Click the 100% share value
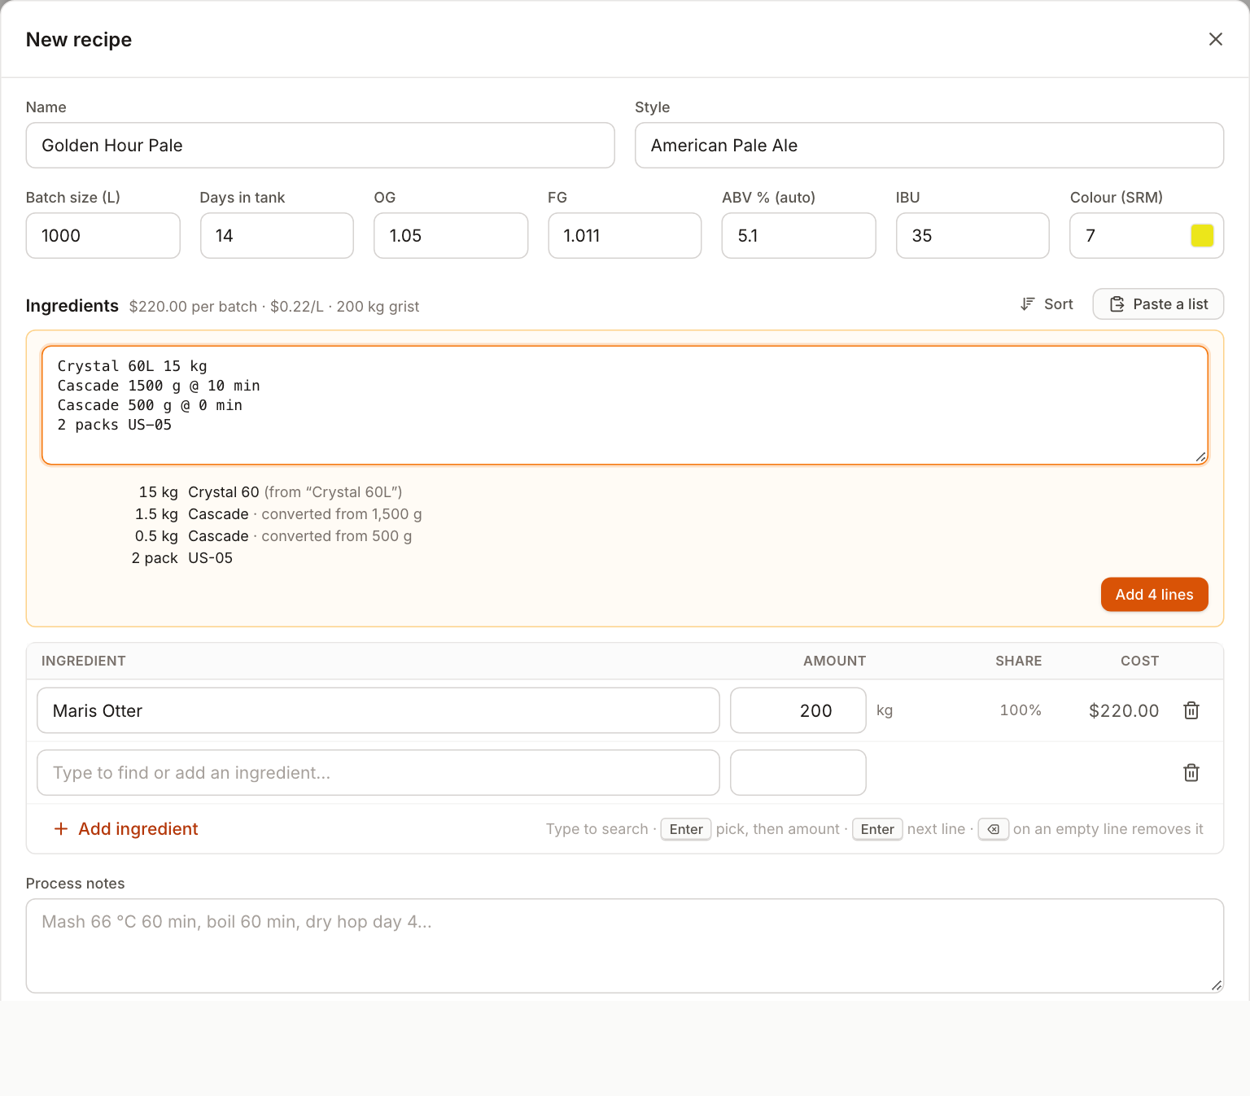This screenshot has height=1096, width=1250. [1021, 710]
